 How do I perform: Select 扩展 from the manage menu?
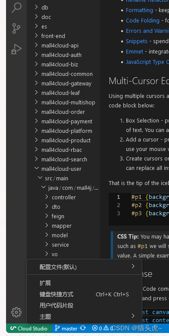tap(84, 283)
